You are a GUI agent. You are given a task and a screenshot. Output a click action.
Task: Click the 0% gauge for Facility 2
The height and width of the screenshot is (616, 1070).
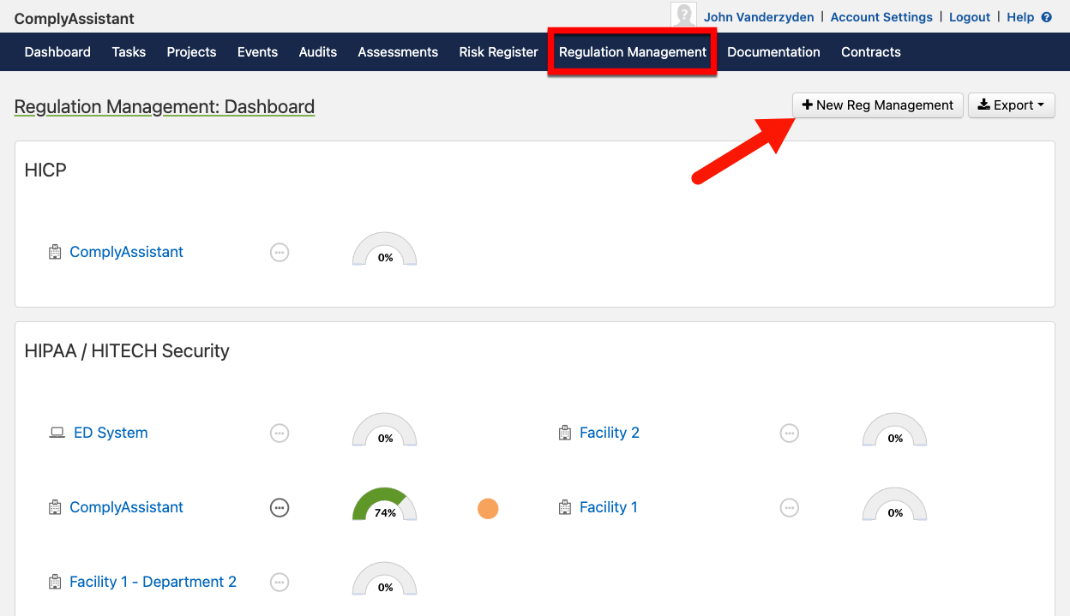tap(894, 430)
